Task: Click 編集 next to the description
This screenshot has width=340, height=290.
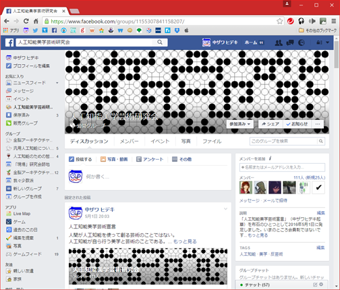Action: 321,213
